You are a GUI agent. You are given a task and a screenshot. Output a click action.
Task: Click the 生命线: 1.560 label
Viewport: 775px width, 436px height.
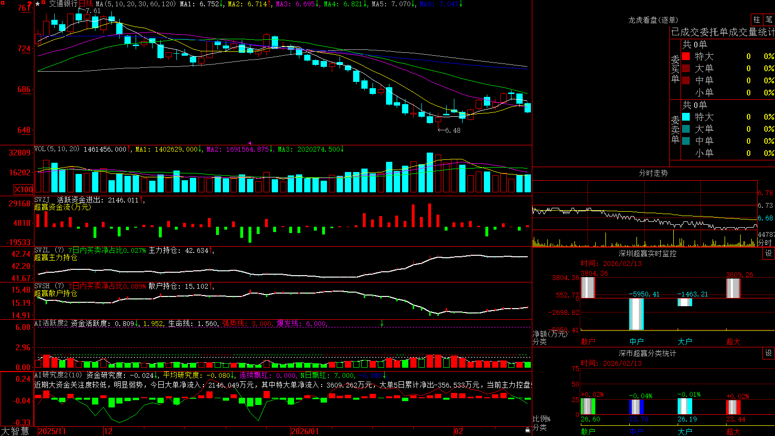(x=193, y=323)
